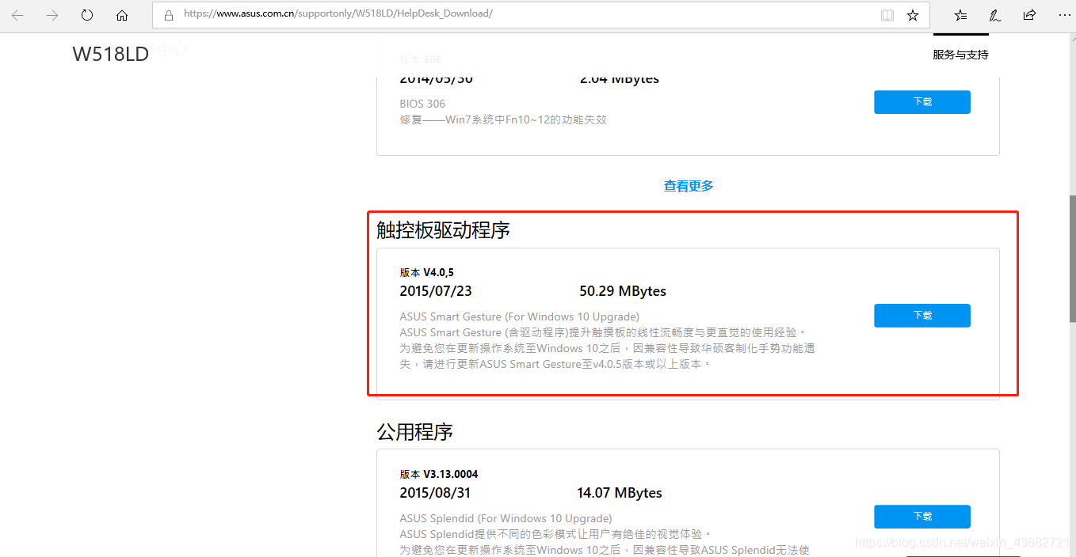The image size is (1076, 557).
Task: Click text BIOS 306
Action: click(423, 104)
